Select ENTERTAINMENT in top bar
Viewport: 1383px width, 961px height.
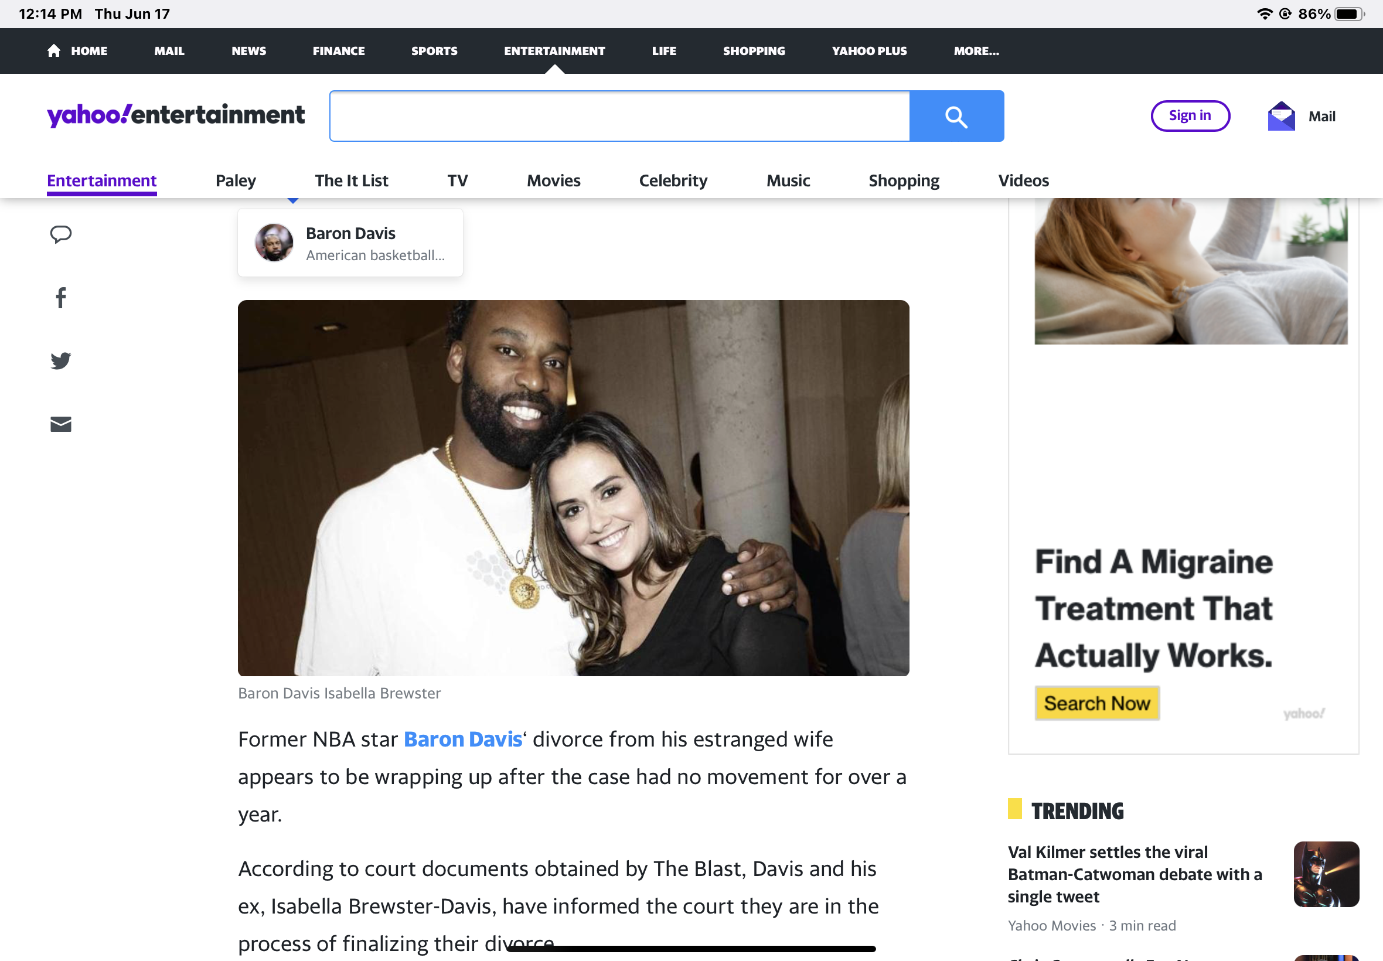tap(554, 51)
